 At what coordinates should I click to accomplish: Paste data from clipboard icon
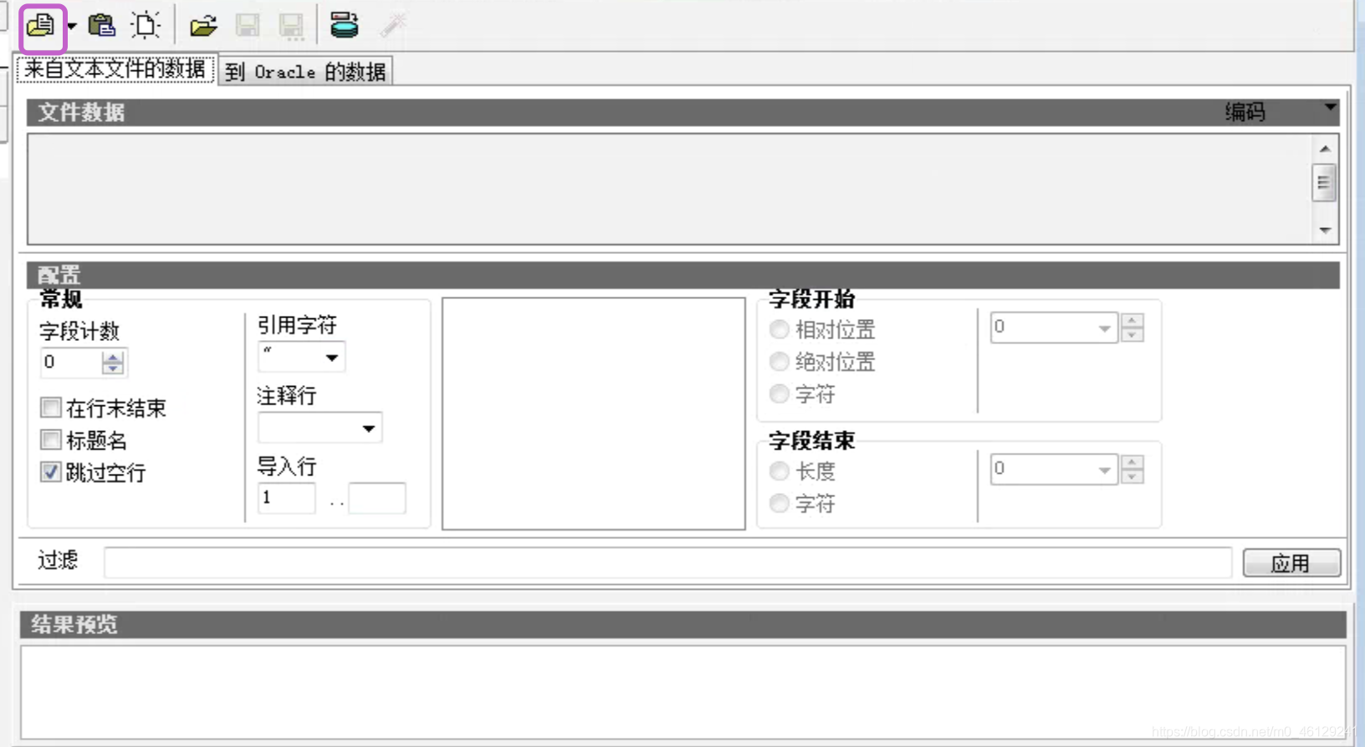pyautogui.click(x=101, y=26)
